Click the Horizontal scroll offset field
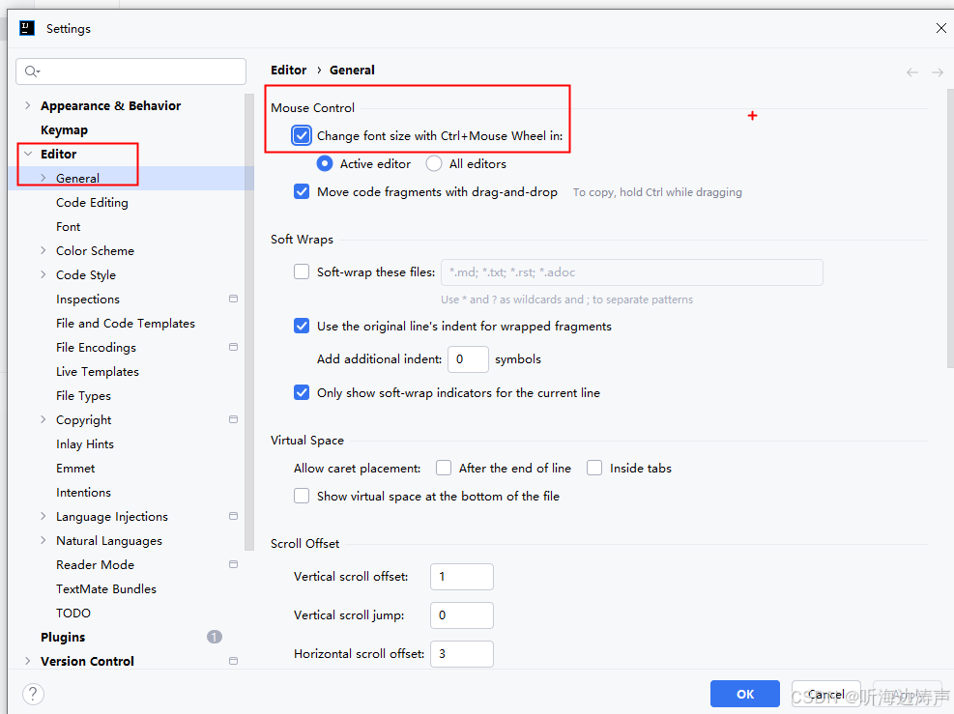The width and height of the screenshot is (954, 714). pos(462,654)
